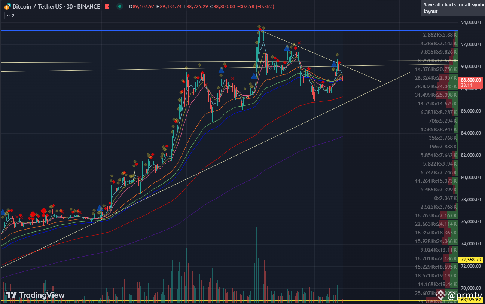Click the 78,000.00 price axis label

(471, 200)
